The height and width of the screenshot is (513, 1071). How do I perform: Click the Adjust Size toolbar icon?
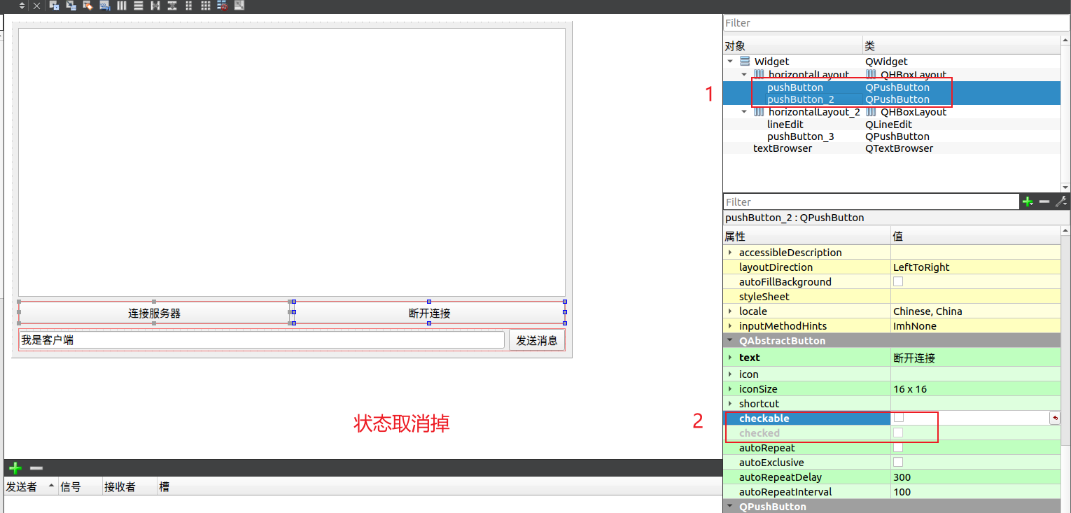point(239,6)
